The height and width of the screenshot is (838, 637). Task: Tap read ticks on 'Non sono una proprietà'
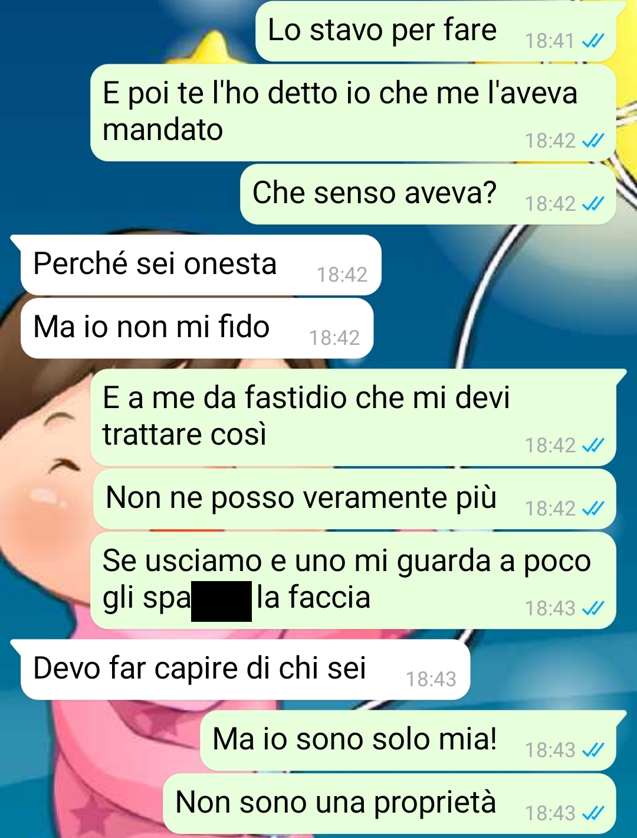(593, 814)
